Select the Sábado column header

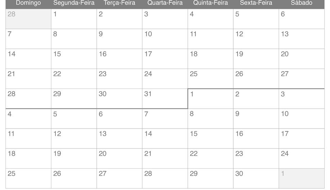301,3
